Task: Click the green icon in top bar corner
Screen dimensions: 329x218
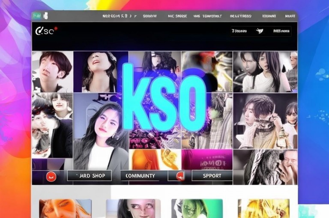Action: [x=36, y=16]
